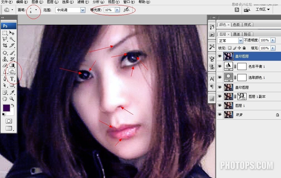
Task: Swap foreground and background colors
Action: click(x=13, y=105)
